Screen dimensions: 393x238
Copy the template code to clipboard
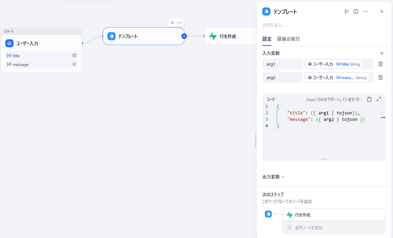pyautogui.click(x=369, y=99)
